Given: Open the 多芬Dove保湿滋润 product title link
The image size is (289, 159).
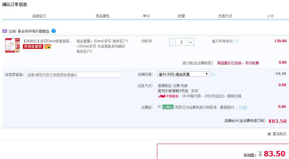Looking at the screenshot, I should pyautogui.click(x=48, y=41).
